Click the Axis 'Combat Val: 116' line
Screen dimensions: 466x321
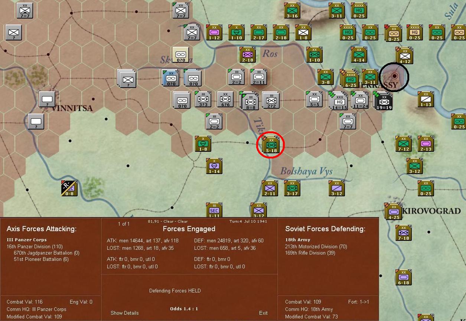pos(25,302)
